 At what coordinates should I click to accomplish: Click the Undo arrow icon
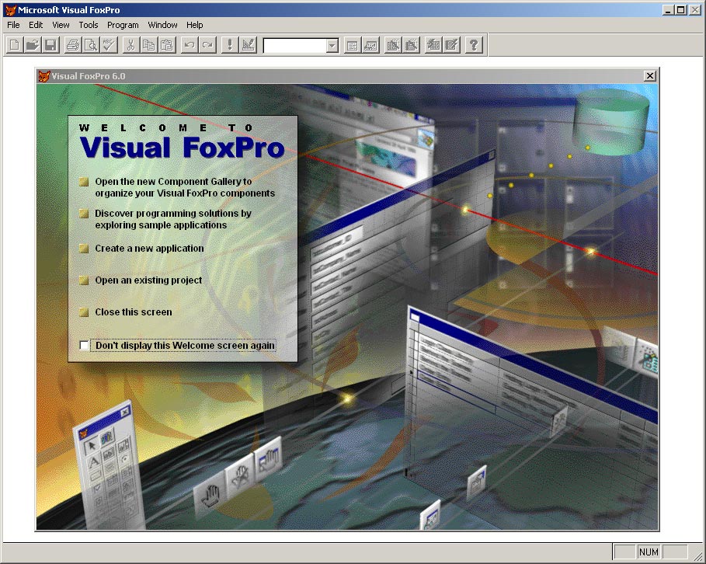point(190,45)
